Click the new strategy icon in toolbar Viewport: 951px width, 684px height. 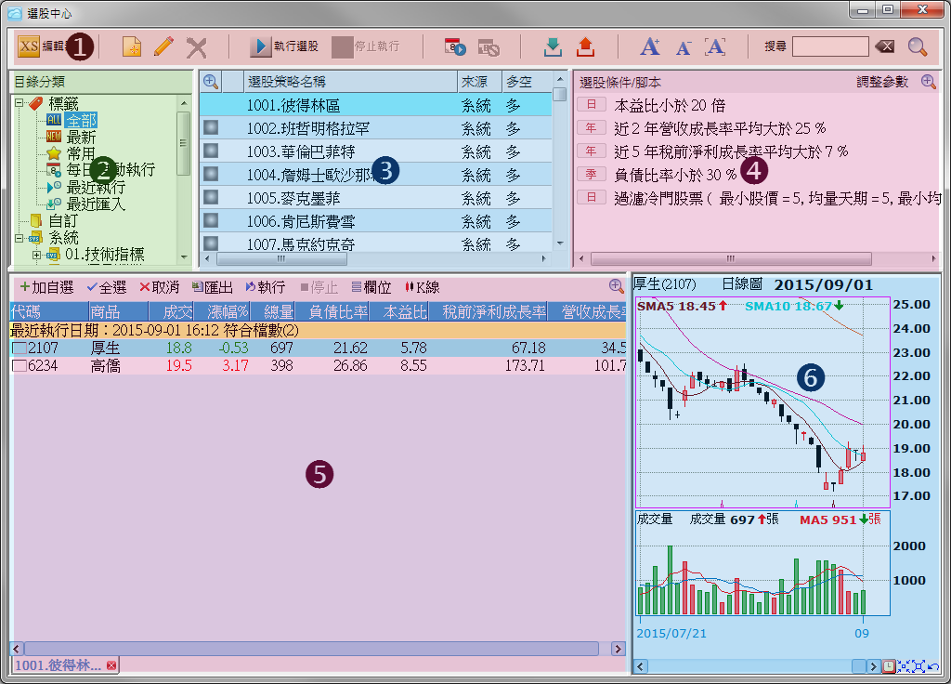[132, 47]
